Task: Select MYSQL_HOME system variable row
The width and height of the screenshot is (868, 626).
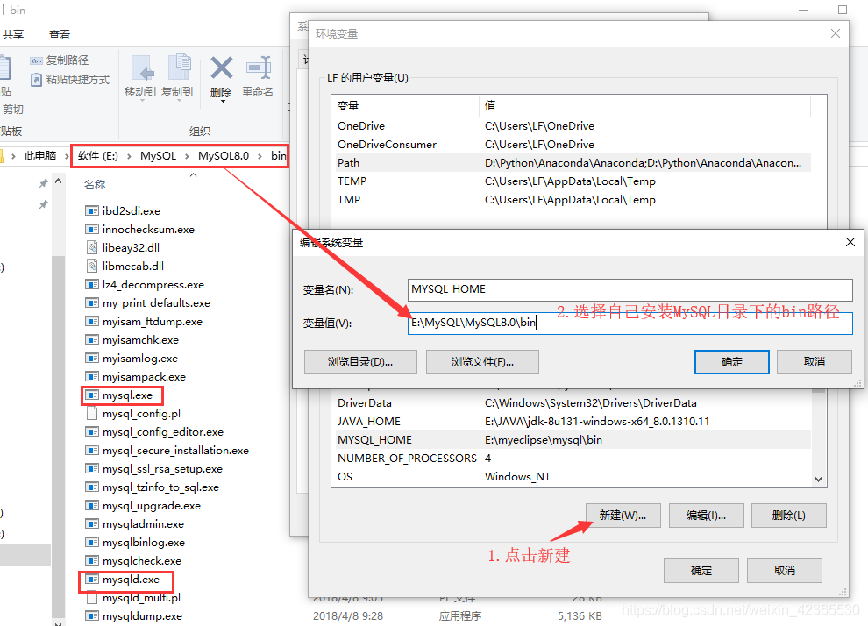Action: pos(572,439)
